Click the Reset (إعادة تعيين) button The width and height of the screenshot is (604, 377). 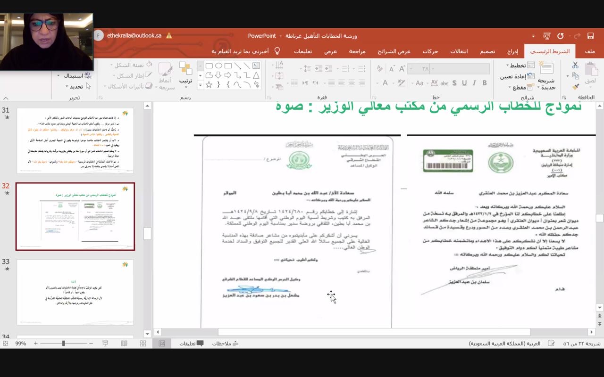[517, 76]
